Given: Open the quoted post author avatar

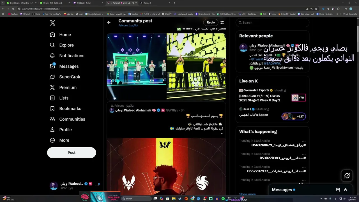Looking at the screenshot, I should (112, 111).
